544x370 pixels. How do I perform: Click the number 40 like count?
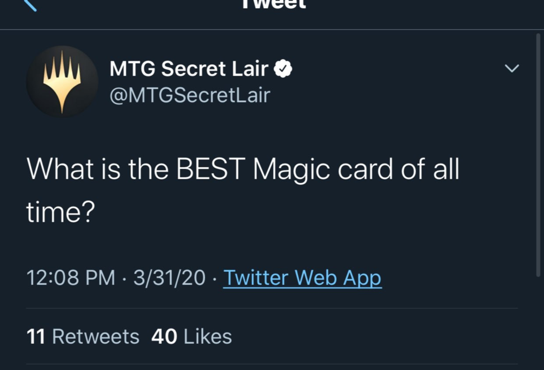tap(164, 336)
